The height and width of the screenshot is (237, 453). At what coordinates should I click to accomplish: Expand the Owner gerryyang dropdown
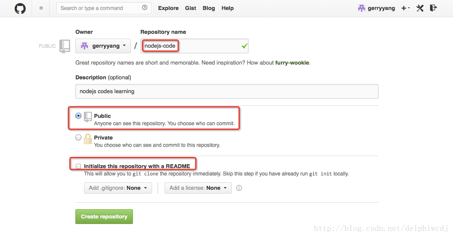tap(103, 46)
